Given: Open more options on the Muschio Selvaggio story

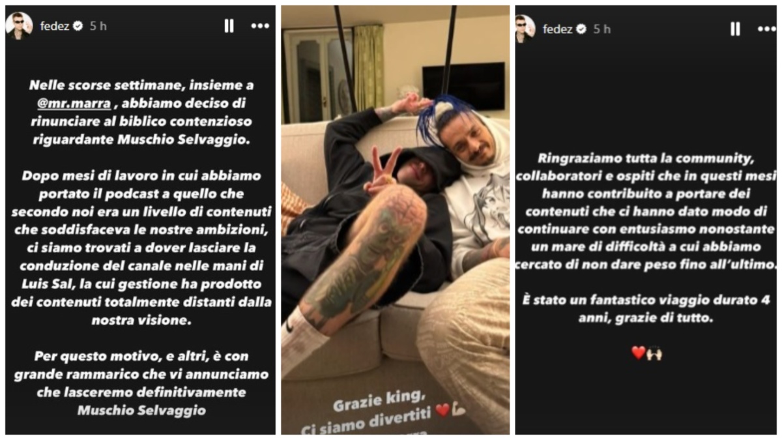Looking at the screenshot, I should click(x=260, y=26).
